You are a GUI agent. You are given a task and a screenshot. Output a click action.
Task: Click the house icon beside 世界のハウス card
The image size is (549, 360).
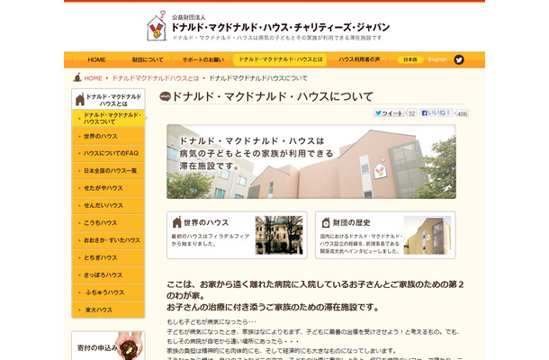coord(175,222)
